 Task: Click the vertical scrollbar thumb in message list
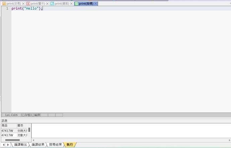[29, 130]
